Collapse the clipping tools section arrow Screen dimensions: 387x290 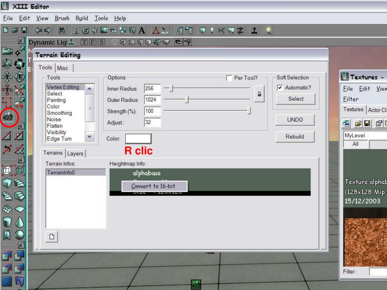coord(22,126)
